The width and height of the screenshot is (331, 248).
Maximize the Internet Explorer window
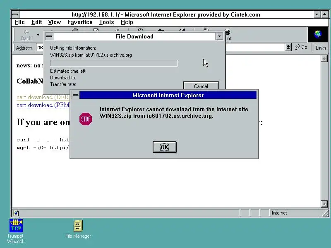tap(324, 14)
